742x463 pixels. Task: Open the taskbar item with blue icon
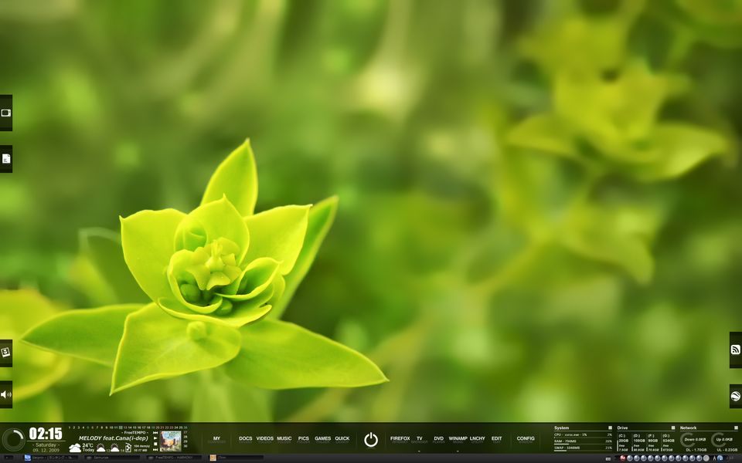pos(49,458)
